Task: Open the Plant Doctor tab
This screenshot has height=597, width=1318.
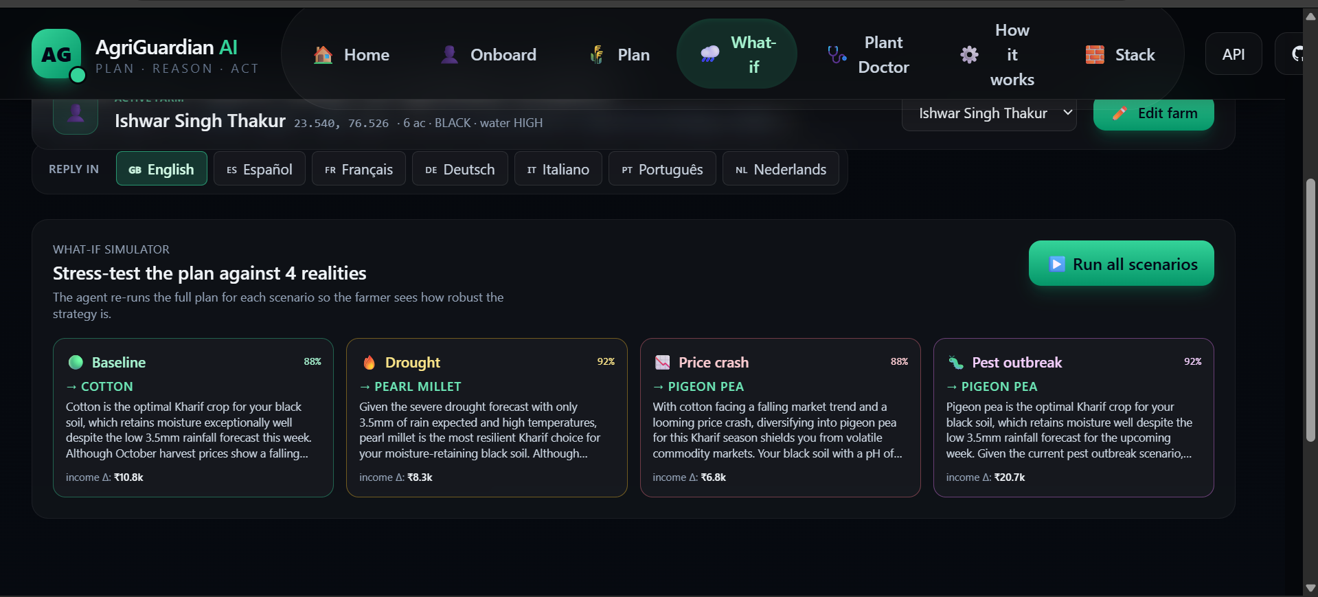Action: tap(868, 54)
